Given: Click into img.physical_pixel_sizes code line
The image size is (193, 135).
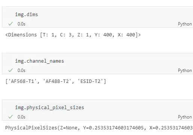Looking at the screenshot, I should pos(49,108).
